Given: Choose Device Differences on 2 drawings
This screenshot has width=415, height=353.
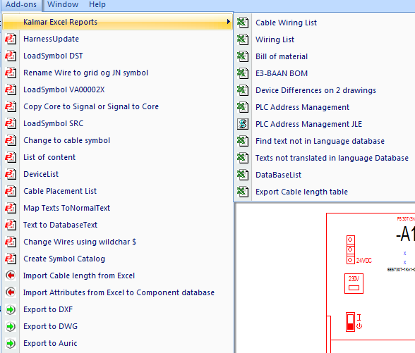Looking at the screenshot, I should pyautogui.click(x=325, y=90).
